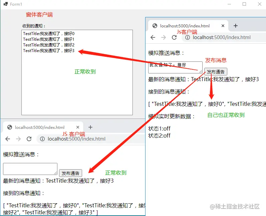Click the address bar in the bottom-left browser window

[91, 139]
